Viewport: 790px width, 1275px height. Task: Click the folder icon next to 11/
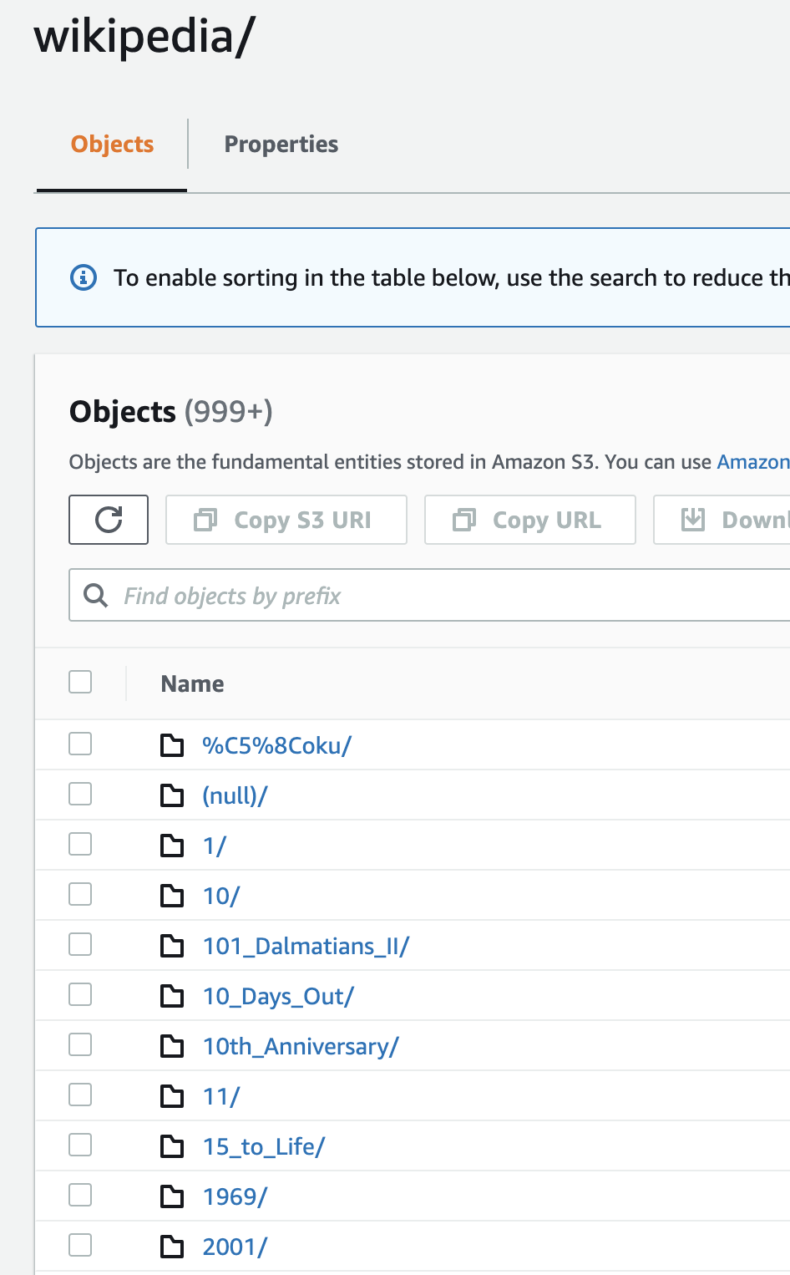coord(172,1096)
